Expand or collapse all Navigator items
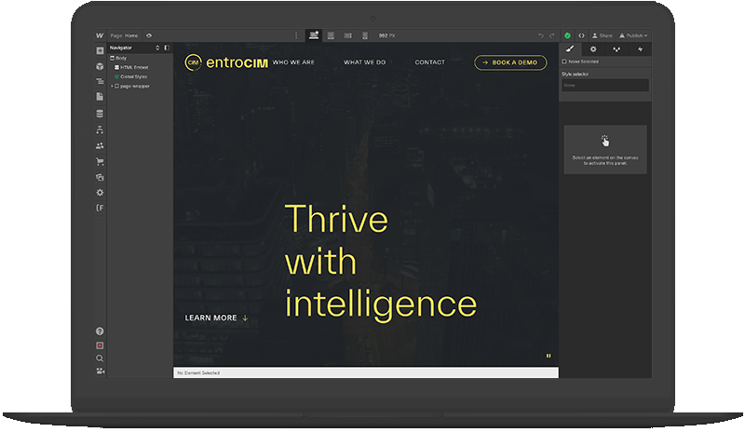 tap(157, 47)
